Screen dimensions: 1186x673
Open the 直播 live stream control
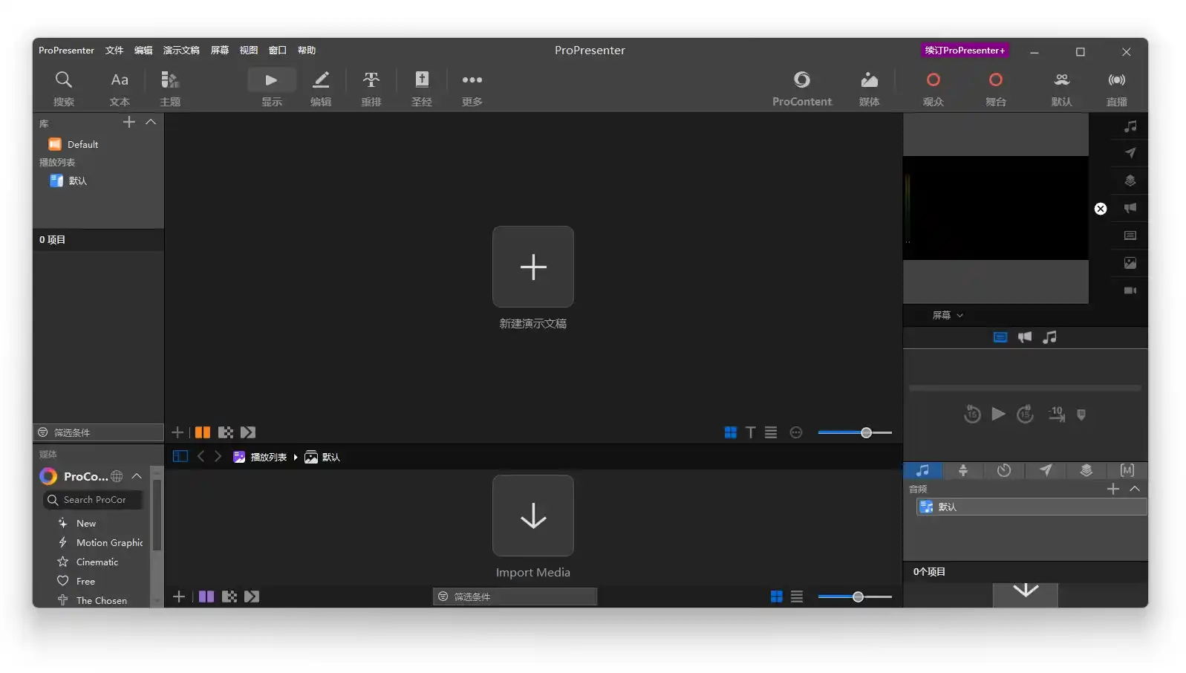coord(1117,88)
